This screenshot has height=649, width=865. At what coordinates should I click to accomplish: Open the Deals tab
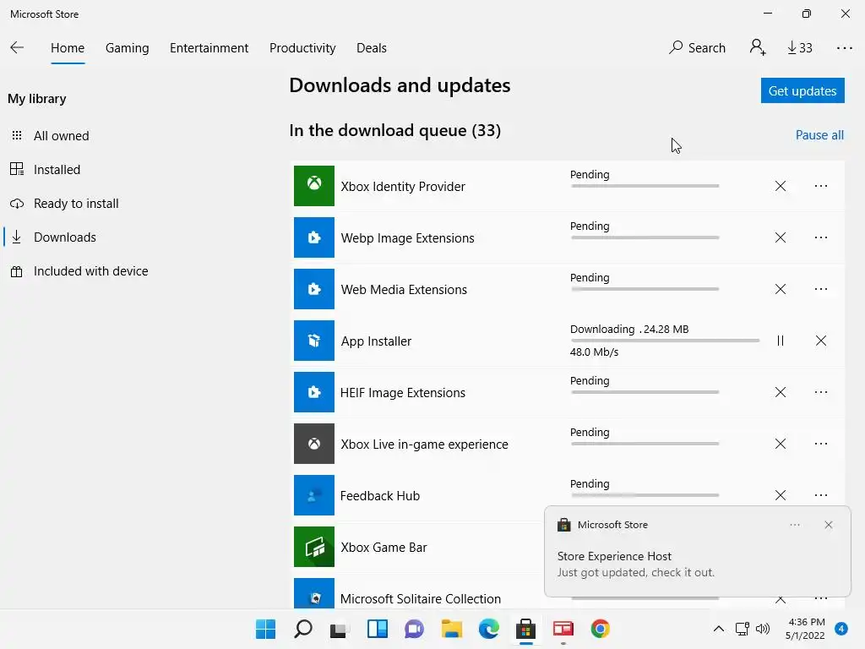372,48
